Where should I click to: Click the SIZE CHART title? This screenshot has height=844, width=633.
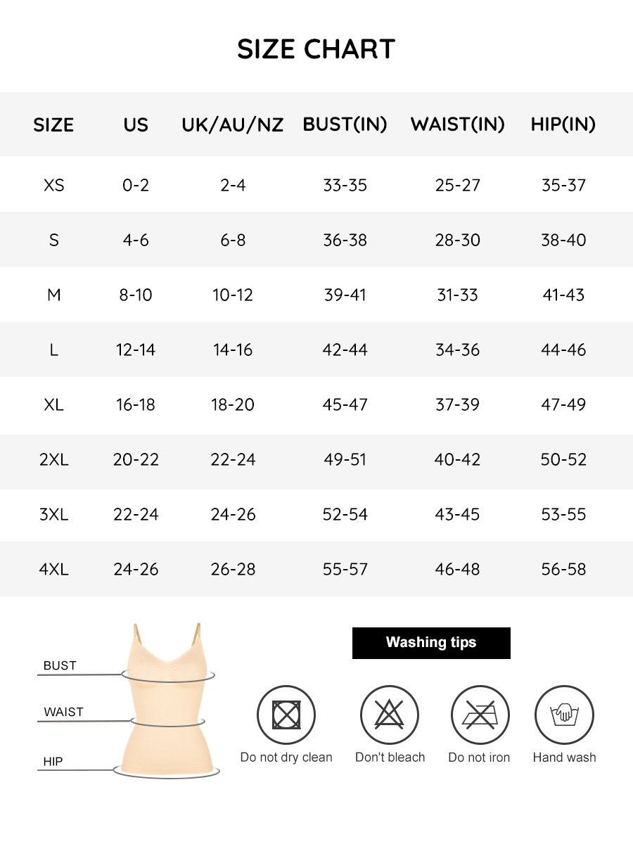click(316, 49)
